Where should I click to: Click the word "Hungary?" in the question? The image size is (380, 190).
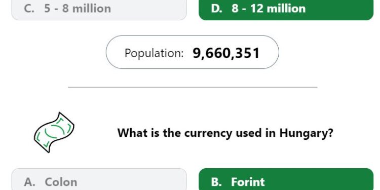307,133
